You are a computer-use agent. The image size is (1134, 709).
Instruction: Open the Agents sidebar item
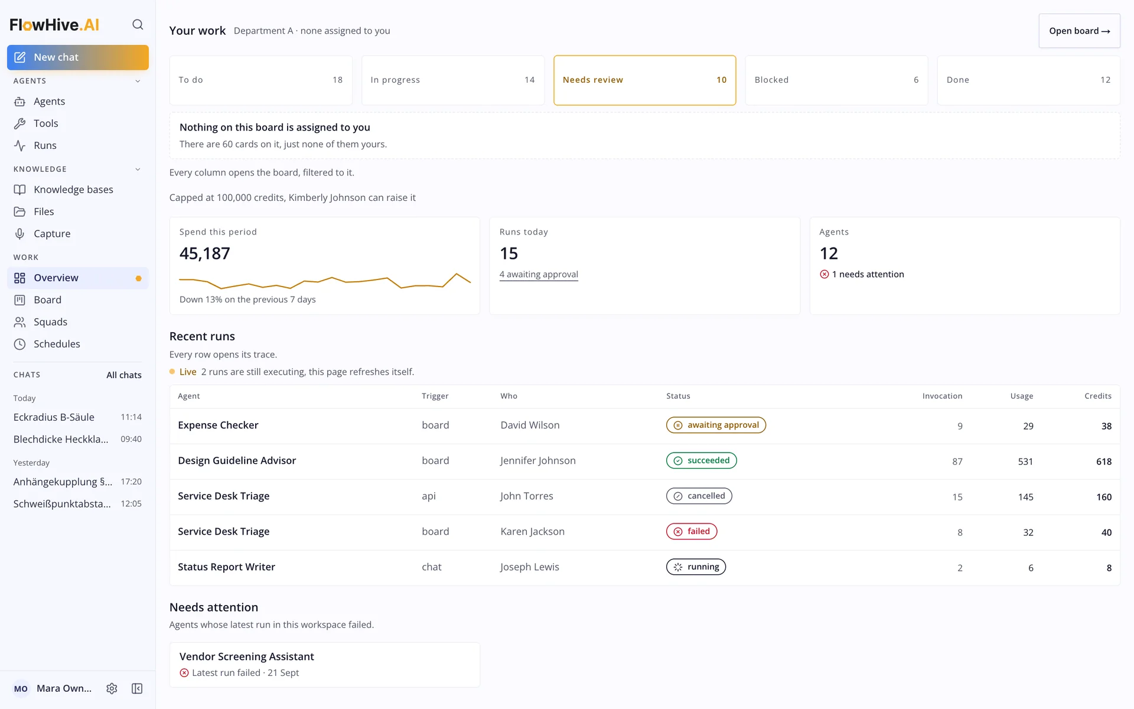pyautogui.click(x=78, y=102)
